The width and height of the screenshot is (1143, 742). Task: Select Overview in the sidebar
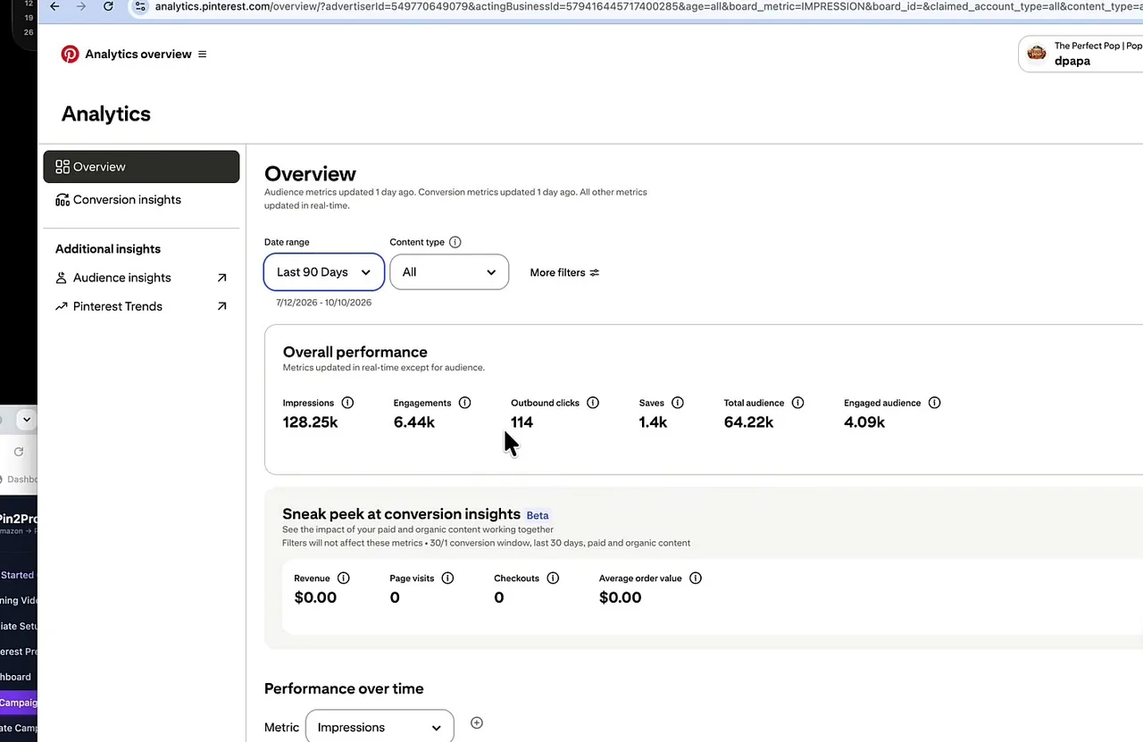pos(141,167)
